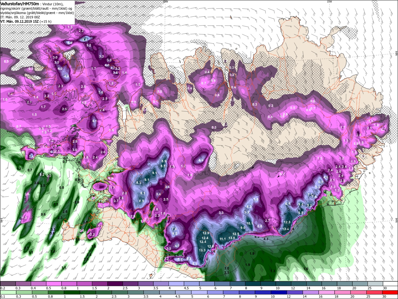
Task: Click the 10 label in the bottom legend row
Action: tap(273, 297)
